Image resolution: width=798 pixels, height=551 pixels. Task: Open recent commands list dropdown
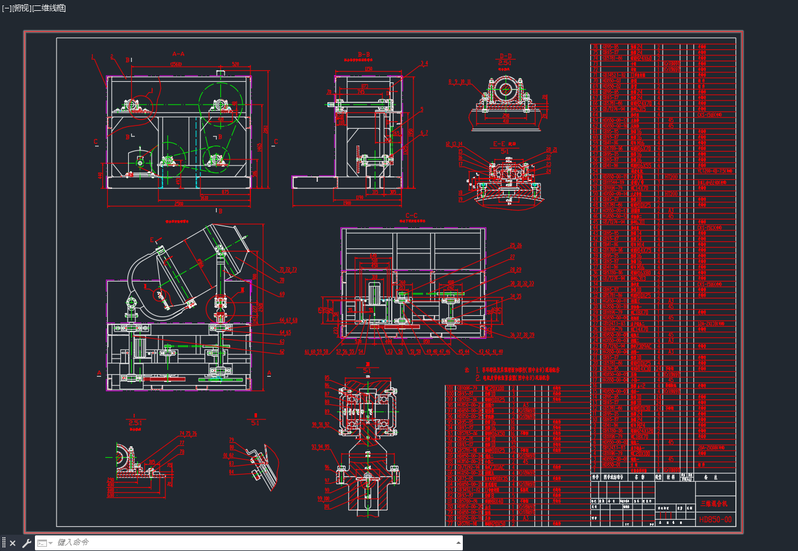[45, 543]
